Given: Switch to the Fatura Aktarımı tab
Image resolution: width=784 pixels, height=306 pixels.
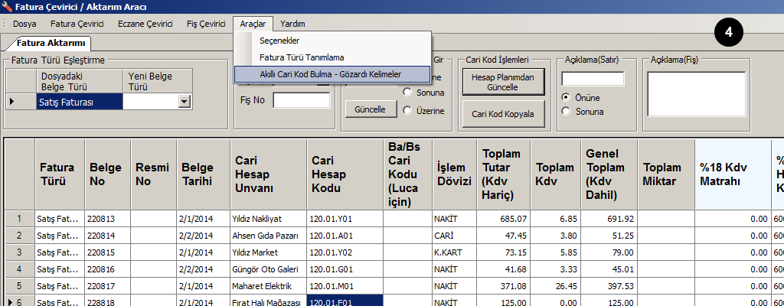Looking at the screenshot, I should pyautogui.click(x=51, y=43).
